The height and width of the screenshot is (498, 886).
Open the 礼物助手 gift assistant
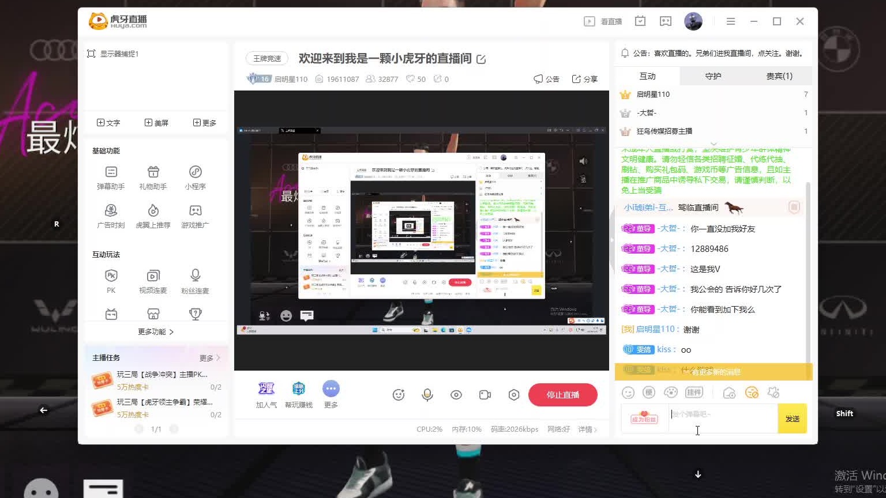(x=152, y=176)
